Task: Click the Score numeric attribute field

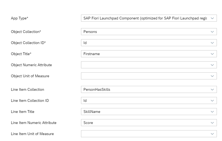Action: (x=145, y=123)
